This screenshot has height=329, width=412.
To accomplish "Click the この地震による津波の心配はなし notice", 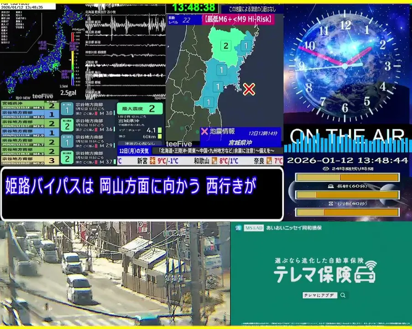I will pos(252,9).
